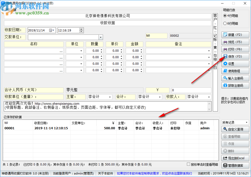Viewport: 251px width, 177px height.
Task: Create a new receipt via 新建 (F2)
Action: tap(235, 34)
